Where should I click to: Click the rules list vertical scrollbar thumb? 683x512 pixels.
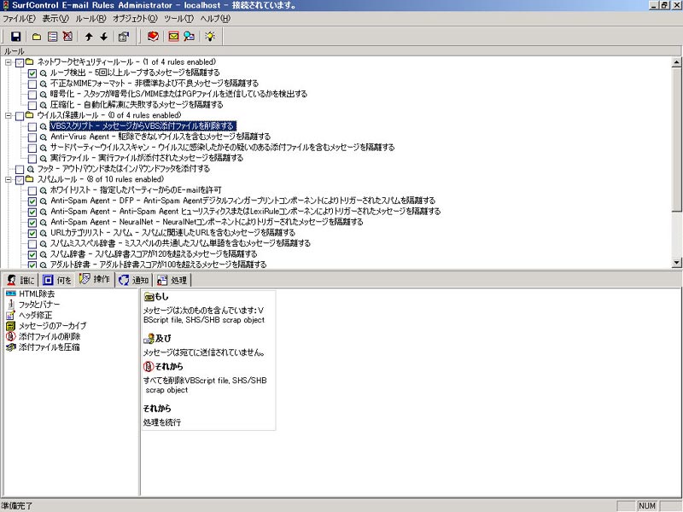[x=676, y=139]
